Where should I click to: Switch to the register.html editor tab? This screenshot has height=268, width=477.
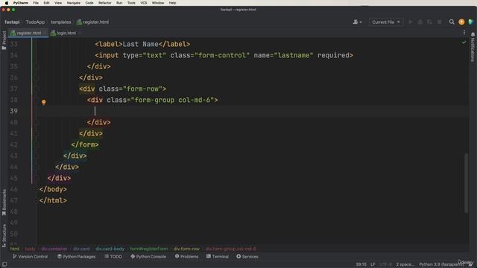(x=28, y=33)
